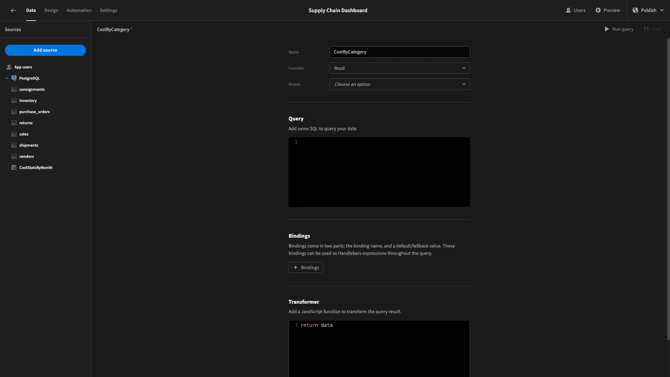
Task: Open the CostStatsByMonth query icon
Action: pos(14,168)
